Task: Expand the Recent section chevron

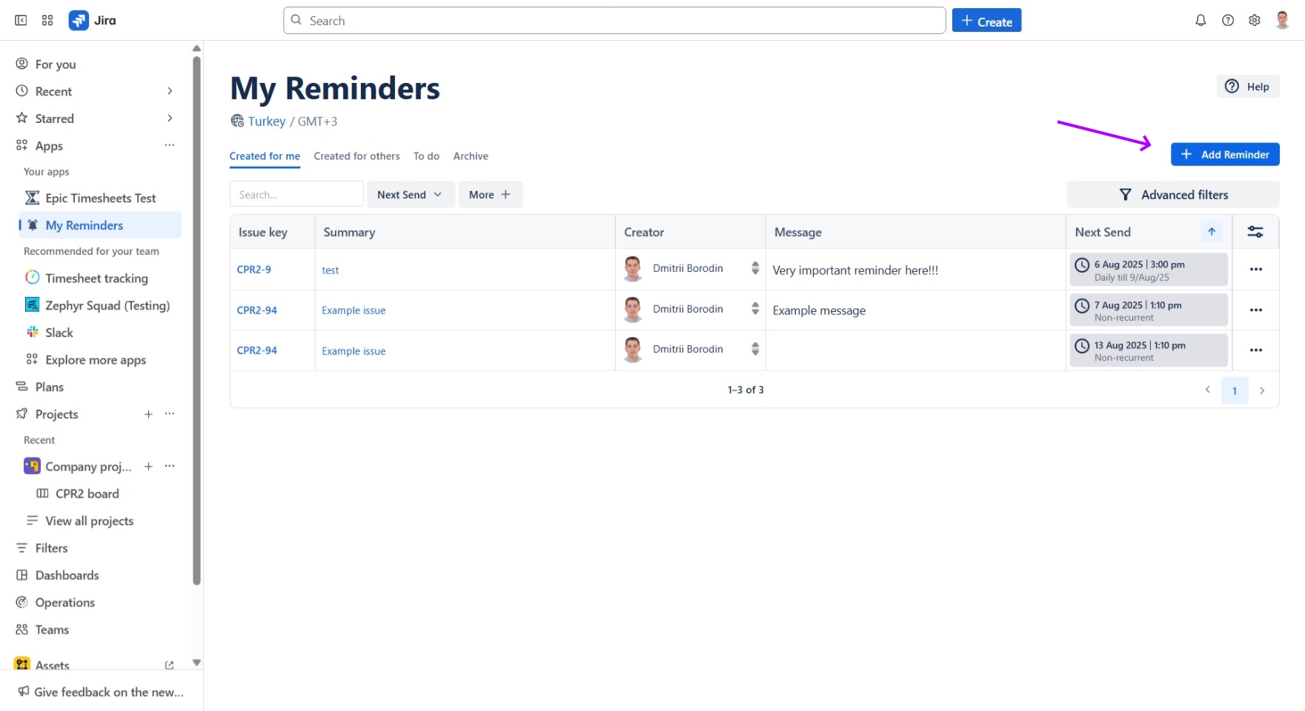Action: [x=170, y=91]
